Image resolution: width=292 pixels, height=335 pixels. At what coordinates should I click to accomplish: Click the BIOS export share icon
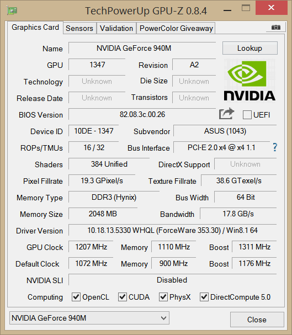click(226, 114)
